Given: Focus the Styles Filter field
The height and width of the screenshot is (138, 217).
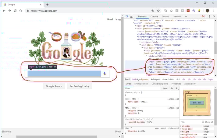Looking at the screenshot, I should 143,88.
